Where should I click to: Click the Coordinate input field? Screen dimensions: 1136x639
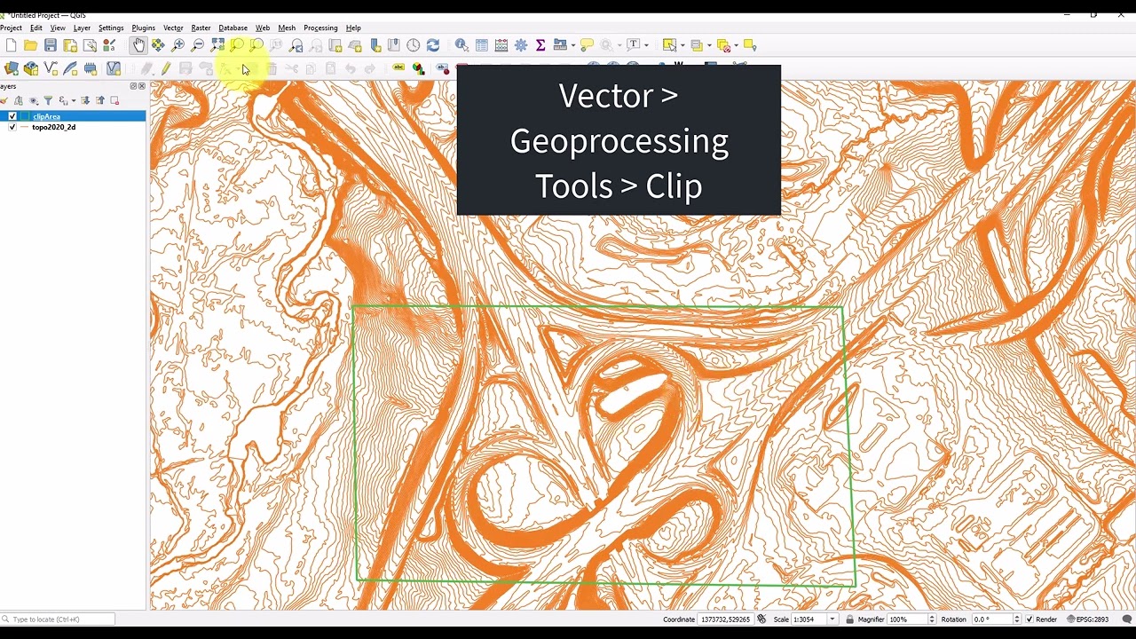(x=725, y=619)
